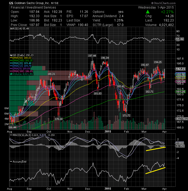Click the 166.44 low price label
Viewport: 188px width, 191px height.
point(12,127)
